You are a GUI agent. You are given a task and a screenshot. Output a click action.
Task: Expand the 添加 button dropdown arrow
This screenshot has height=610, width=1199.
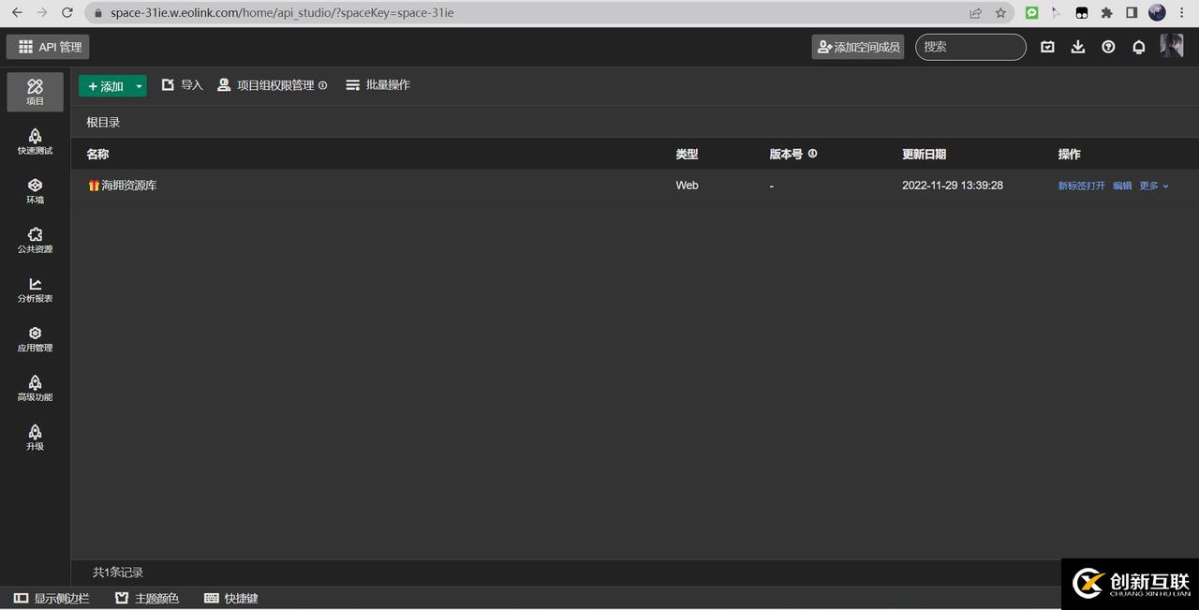[140, 86]
